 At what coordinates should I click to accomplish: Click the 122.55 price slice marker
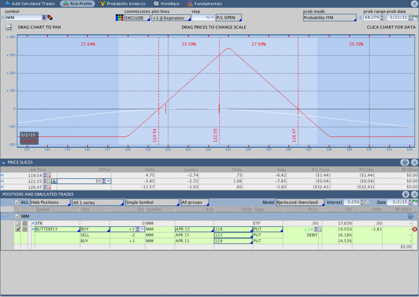tap(215, 135)
